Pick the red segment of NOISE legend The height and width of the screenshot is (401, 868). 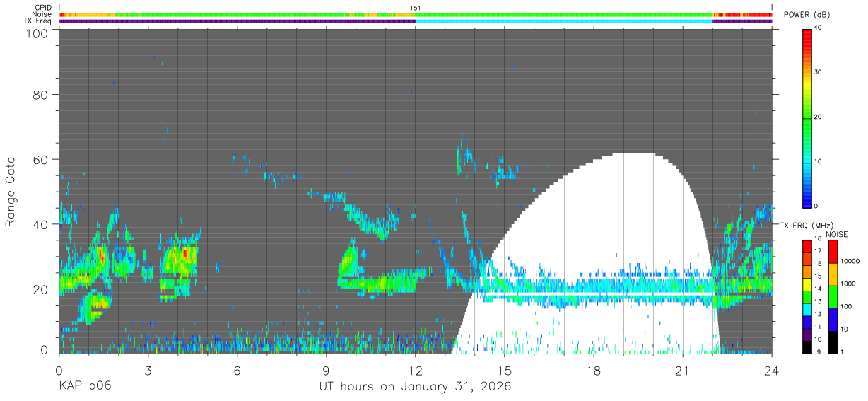[x=833, y=252]
